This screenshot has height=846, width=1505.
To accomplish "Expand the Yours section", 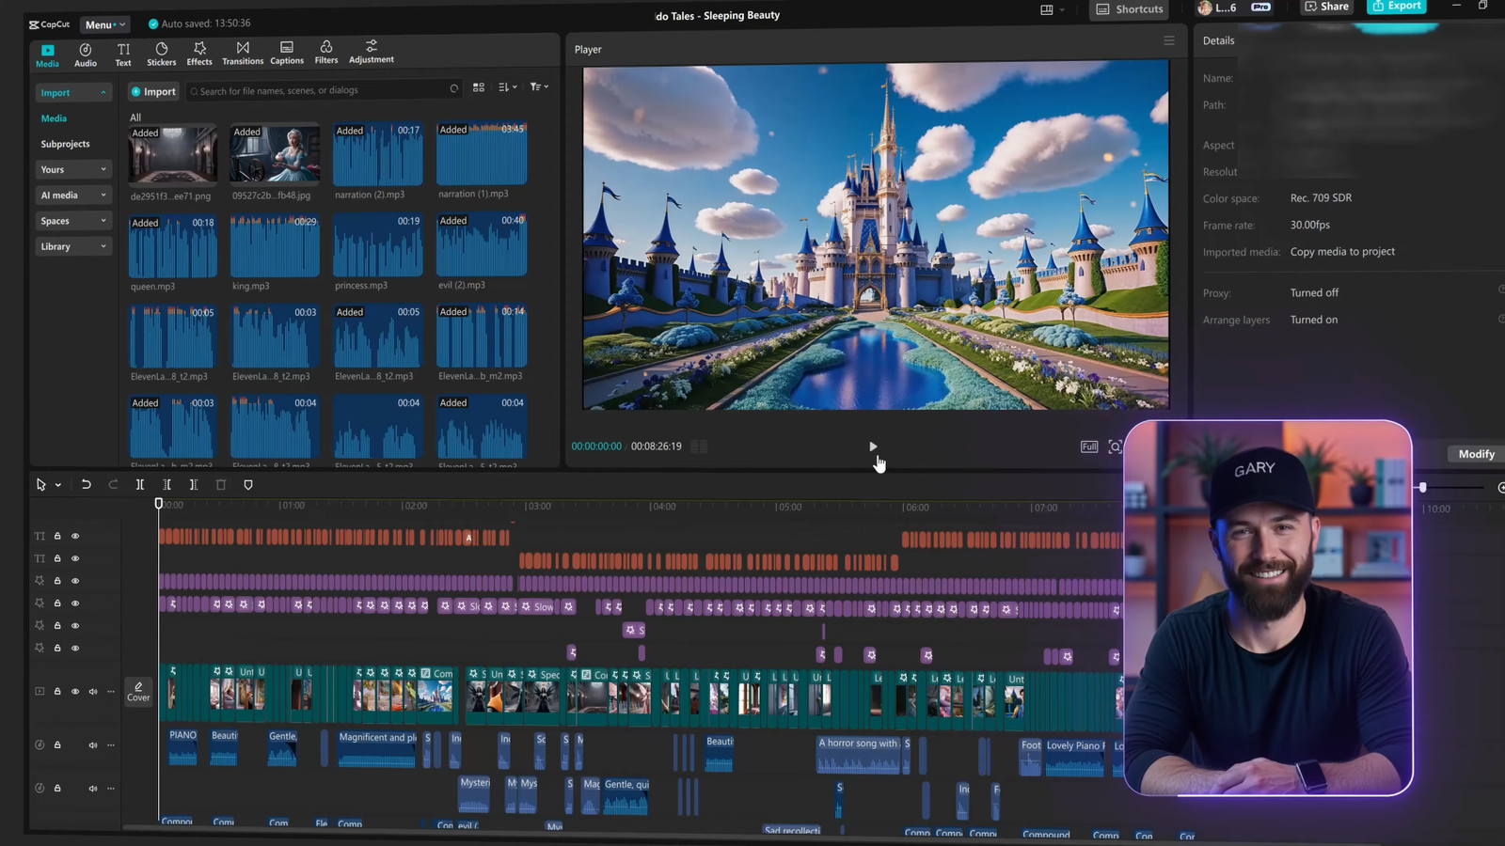I will (x=73, y=169).
